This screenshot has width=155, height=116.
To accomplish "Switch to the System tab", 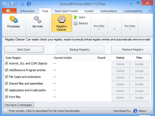I will pyautogui.click(x=89, y=11).
